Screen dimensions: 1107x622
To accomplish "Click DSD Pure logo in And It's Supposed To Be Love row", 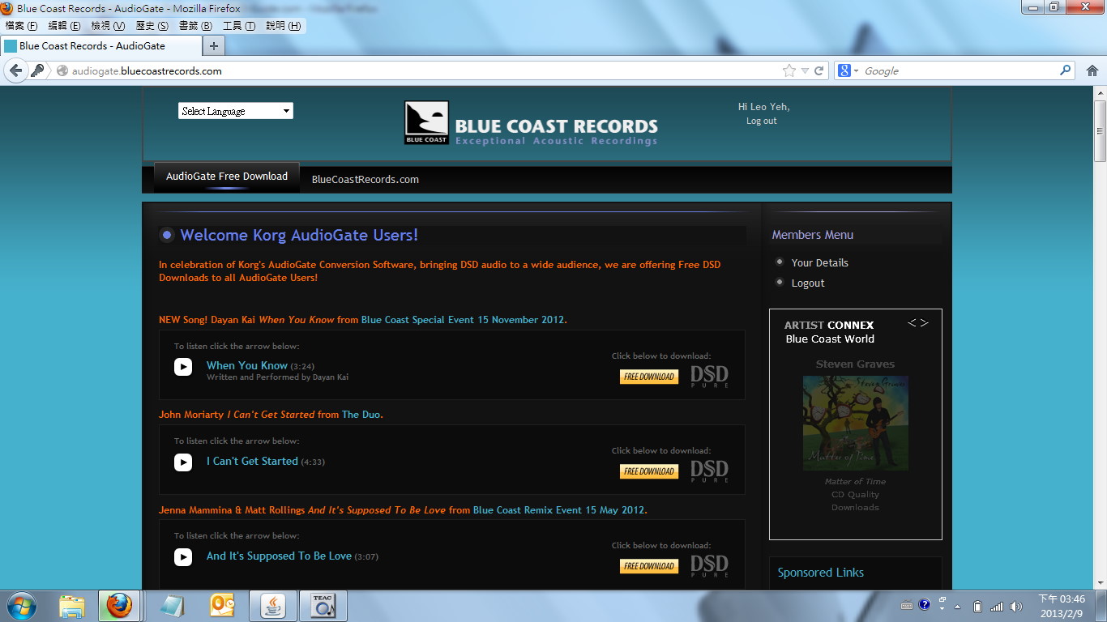I will click(709, 565).
